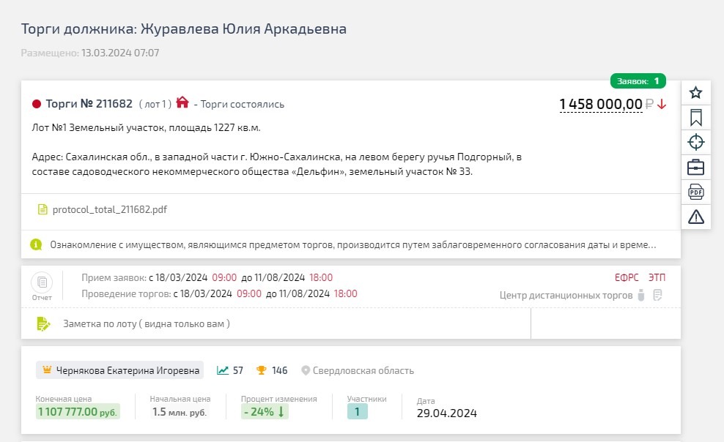Click the Лот №1 Земельный участок description
724x442 pixels.
146,127
